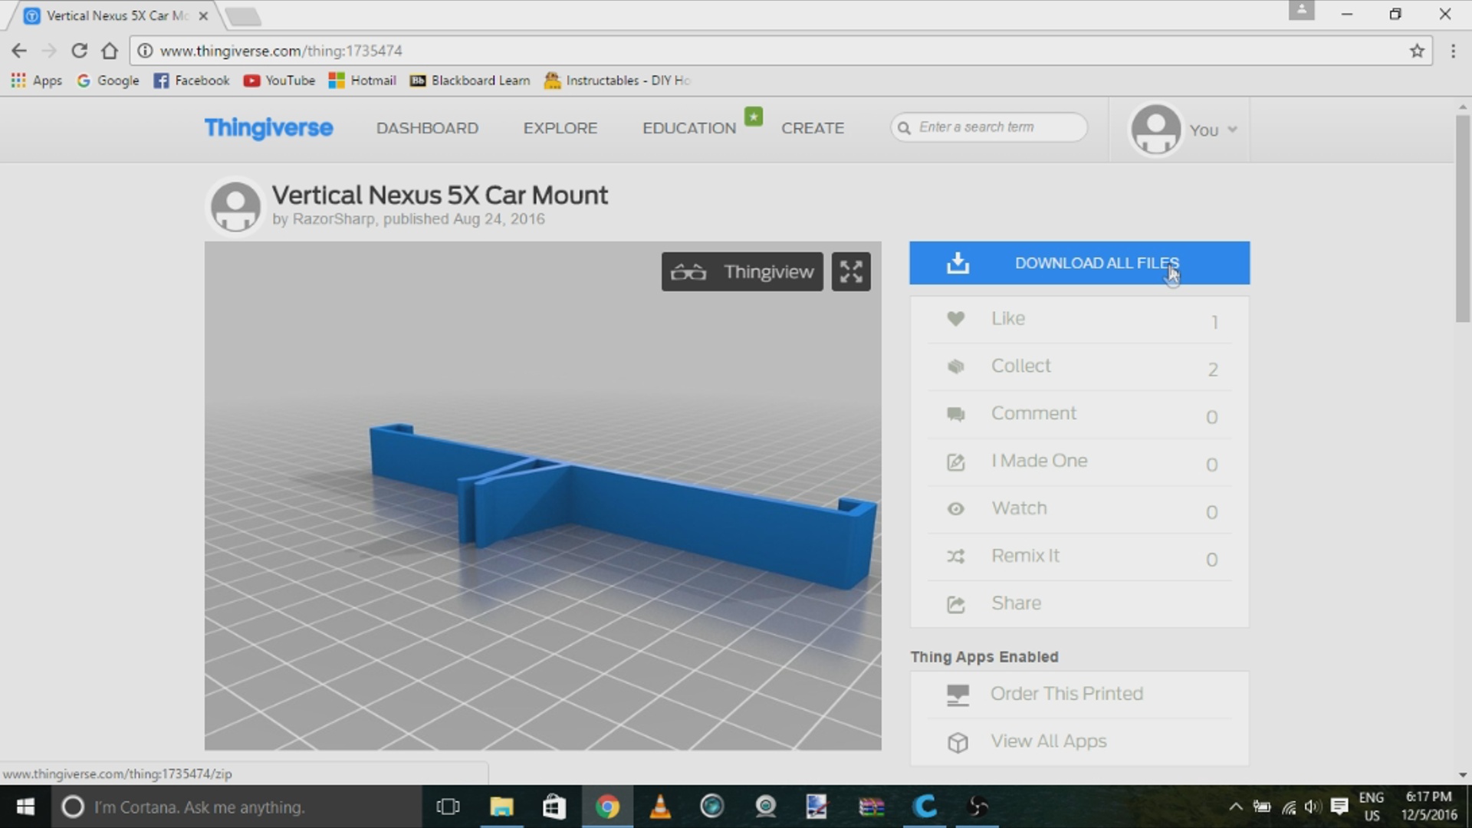The width and height of the screenshot is (1472, 828).
Task: Open VLC media player from taskbar
Action: [660, 807]
